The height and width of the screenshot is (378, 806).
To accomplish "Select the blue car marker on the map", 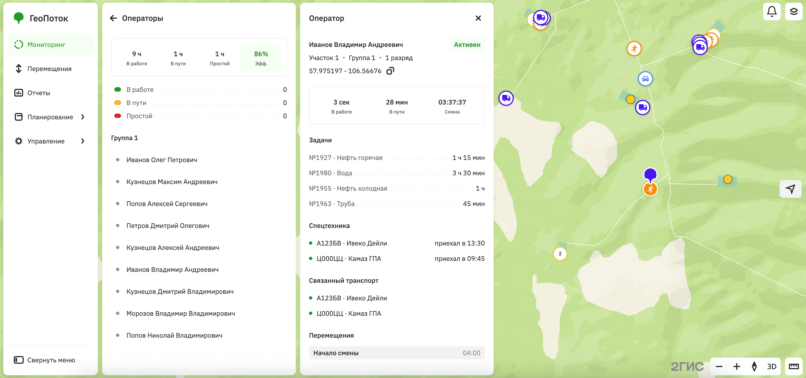I will click(x=645, y=79).
